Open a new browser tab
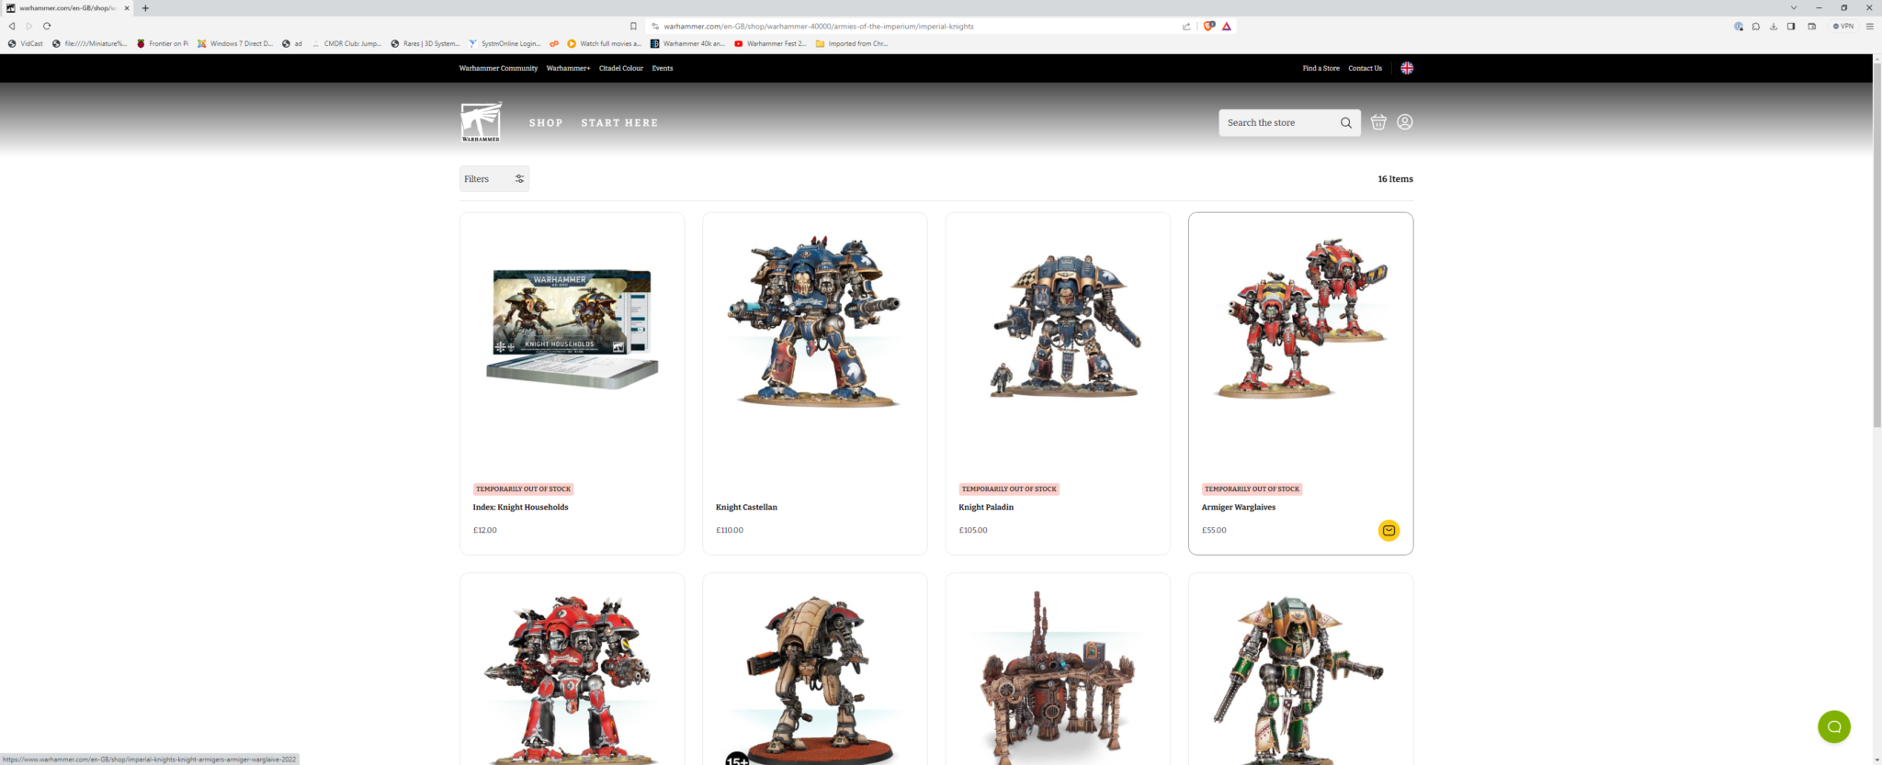 (145, 8)
